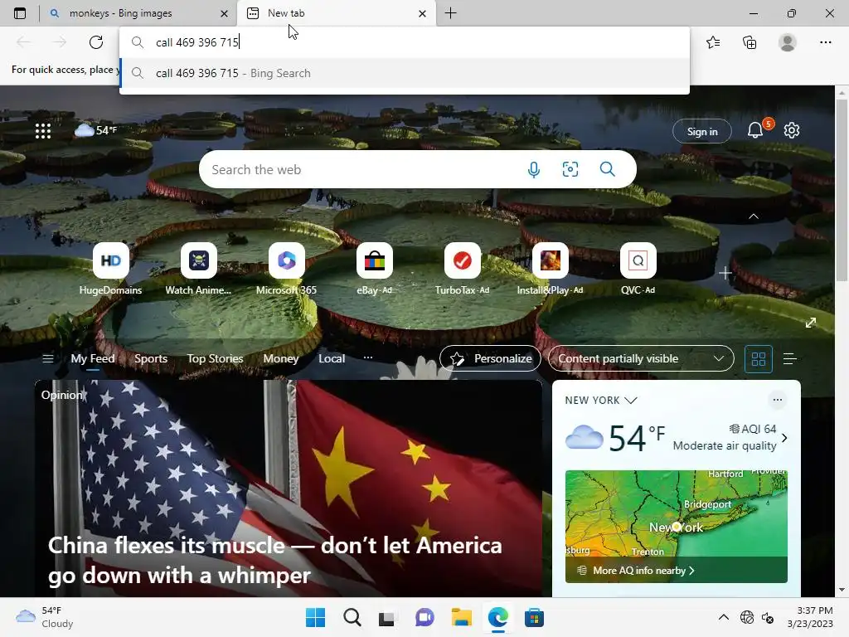Open Microsoft Store from taskbar
The image size is (849, 637).
point(534,617)
